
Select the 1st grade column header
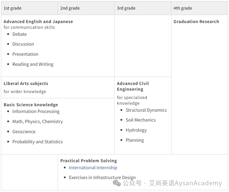point(29,8)
